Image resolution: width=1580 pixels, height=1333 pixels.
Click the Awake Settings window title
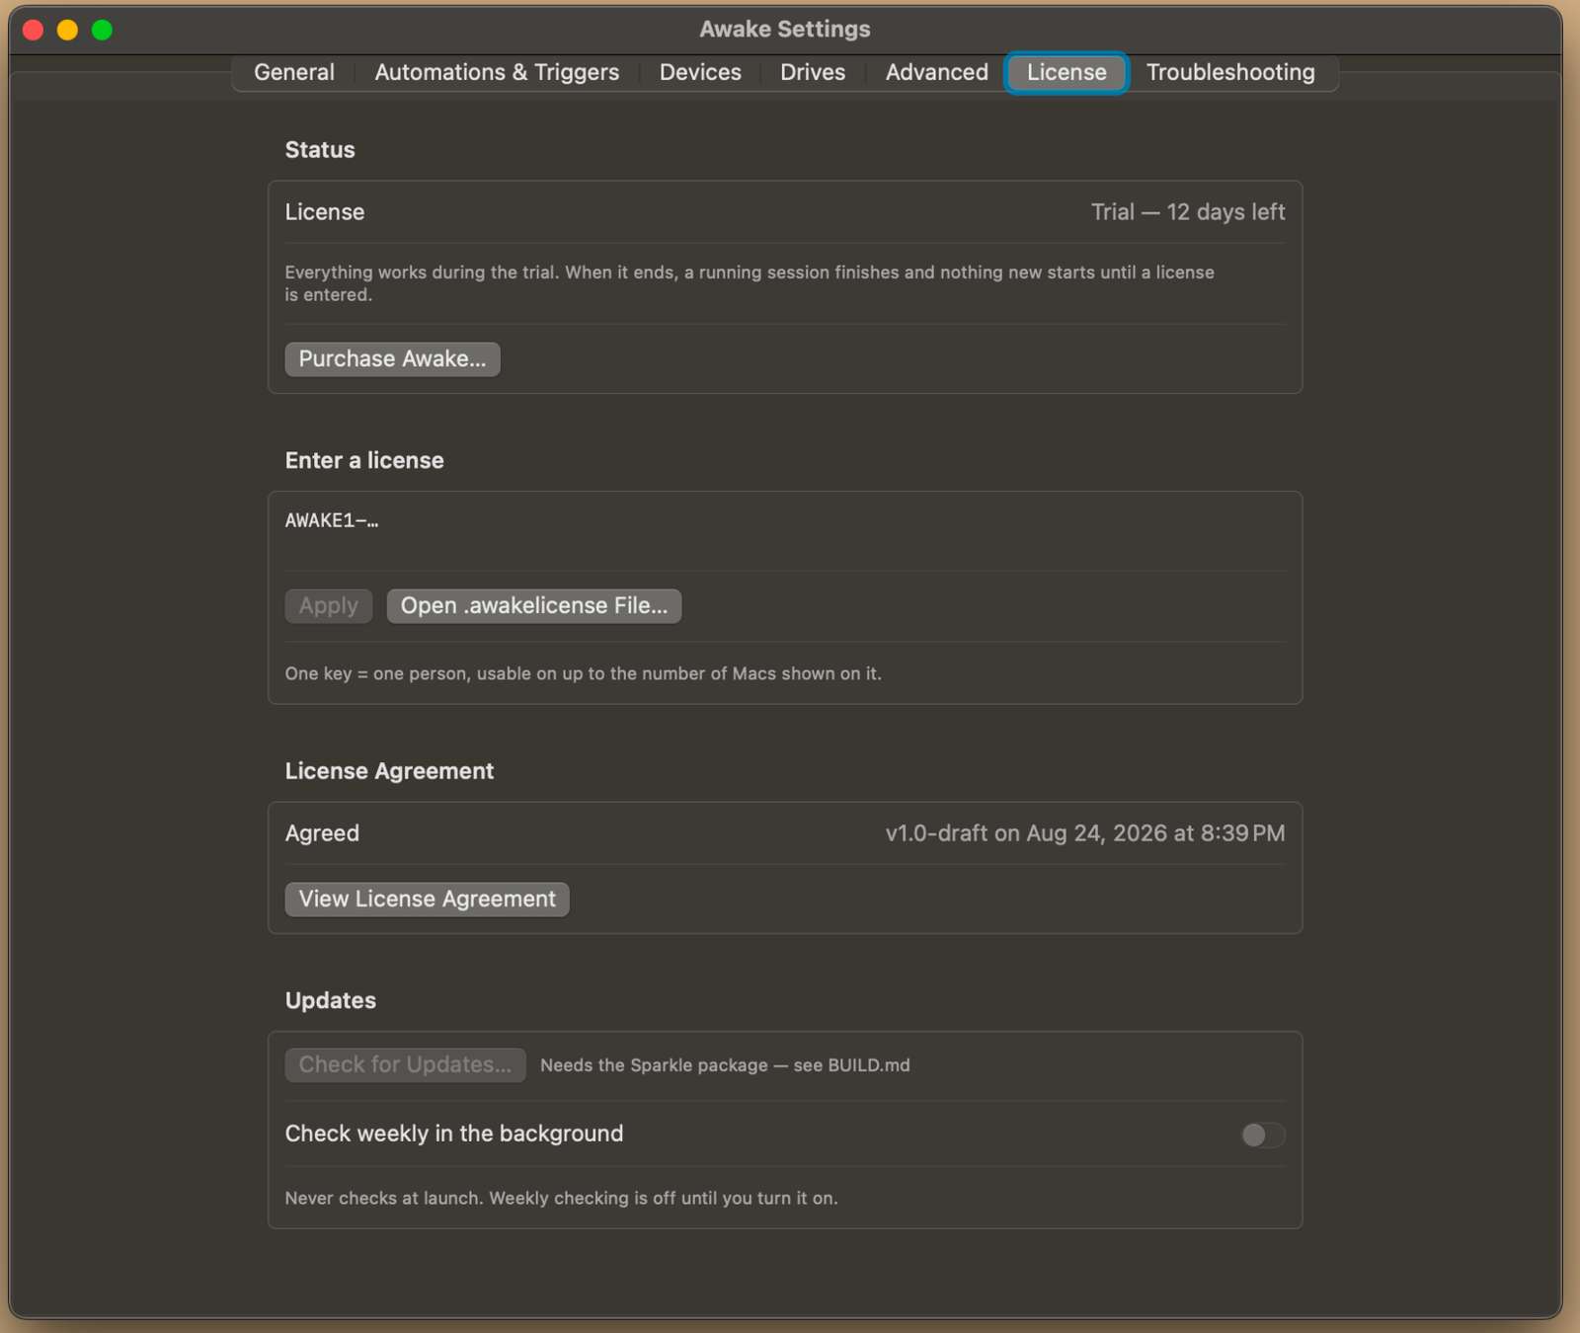[x=785, y=30]
